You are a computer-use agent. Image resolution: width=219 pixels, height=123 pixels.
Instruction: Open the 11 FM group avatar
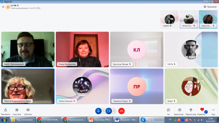click(x=8, y=7)
